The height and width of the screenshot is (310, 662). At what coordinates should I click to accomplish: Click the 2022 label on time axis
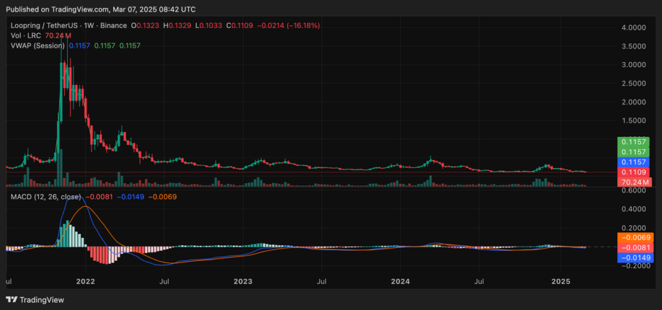[x=85, y=282]
